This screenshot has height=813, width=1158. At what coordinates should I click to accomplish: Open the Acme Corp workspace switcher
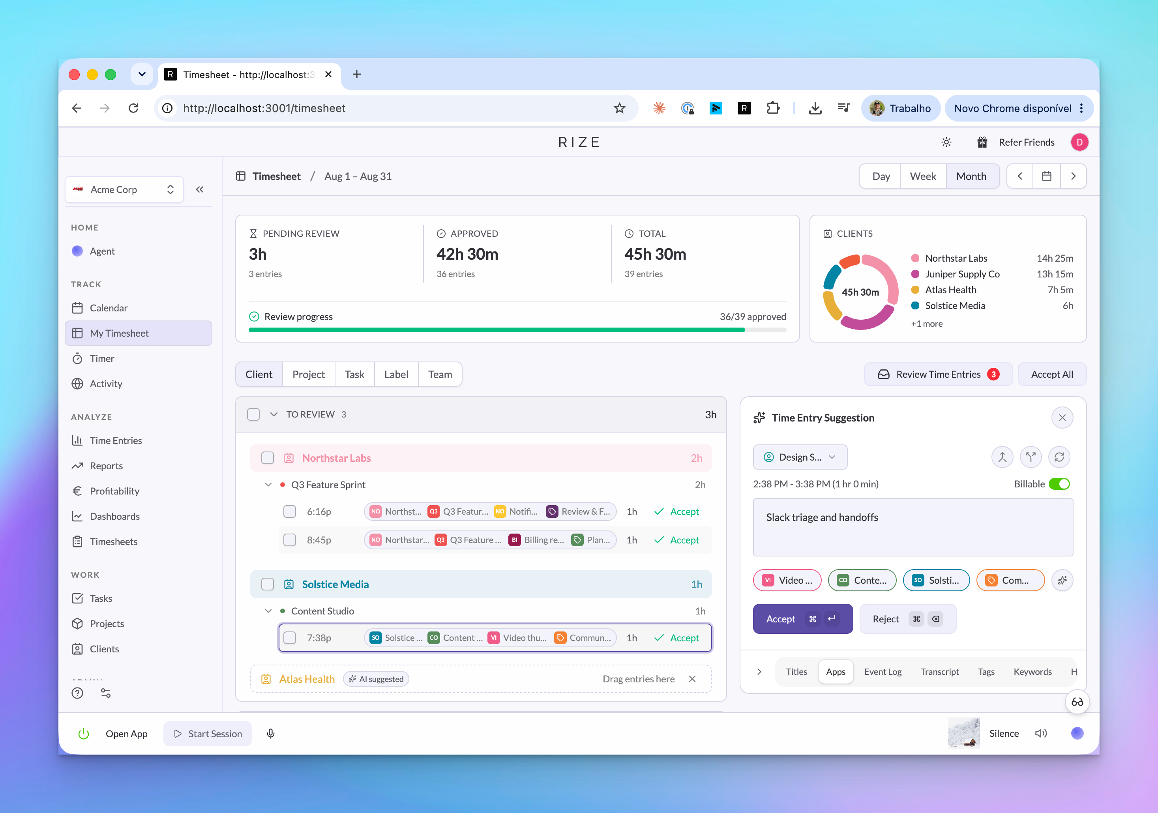pos(124,189)
